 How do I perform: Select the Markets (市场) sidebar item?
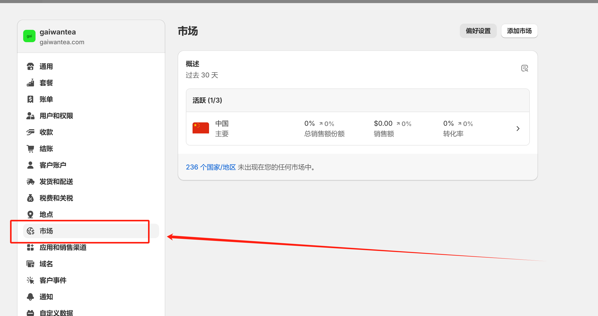46,231
